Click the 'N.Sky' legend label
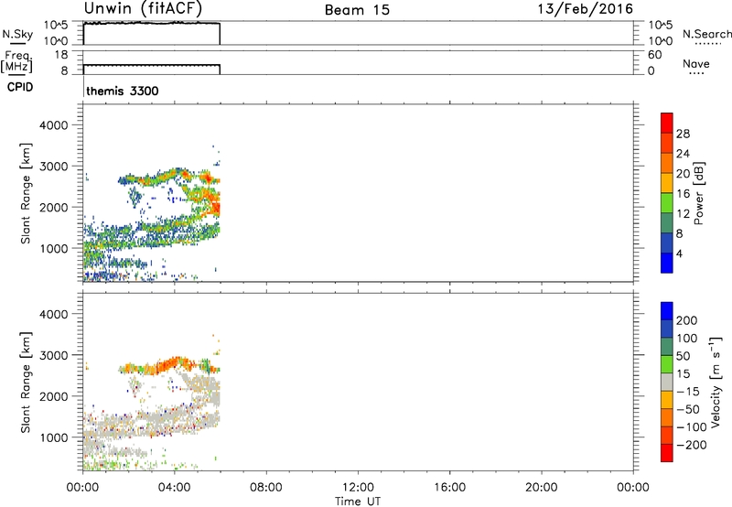 pyautogui.click(x=17, y=34)
